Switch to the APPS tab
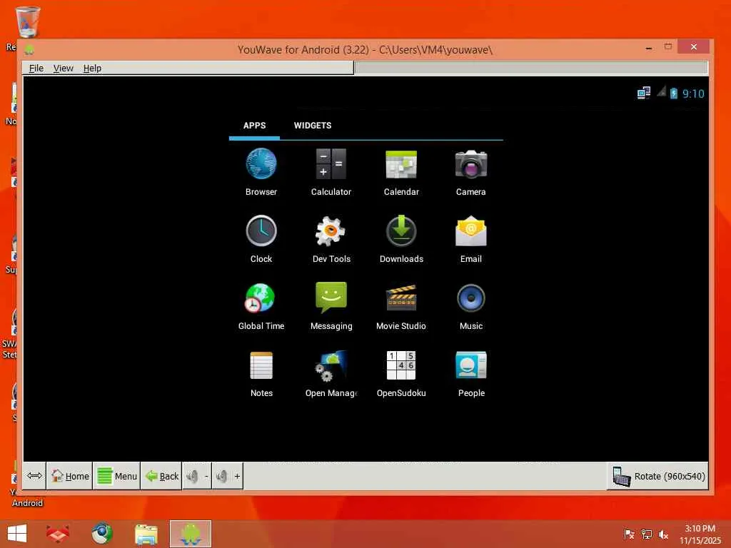 (255, 126)
